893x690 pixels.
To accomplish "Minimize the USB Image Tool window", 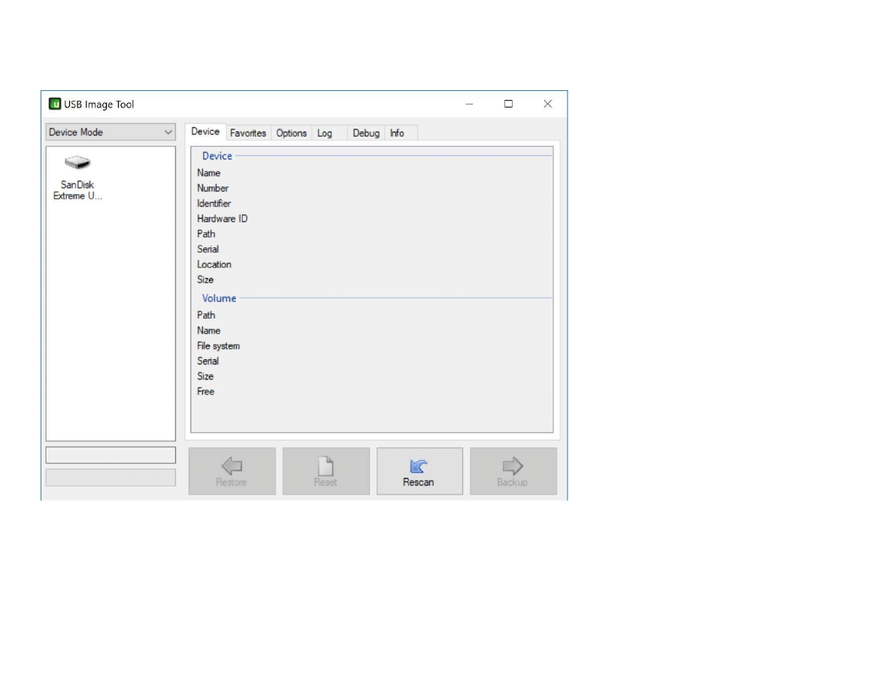I will (x=469, y=104).
